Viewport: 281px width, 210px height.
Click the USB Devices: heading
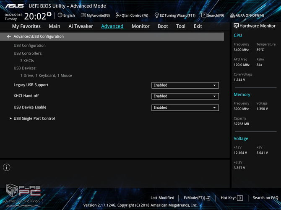pyautogui.click(x=25, y=68)
